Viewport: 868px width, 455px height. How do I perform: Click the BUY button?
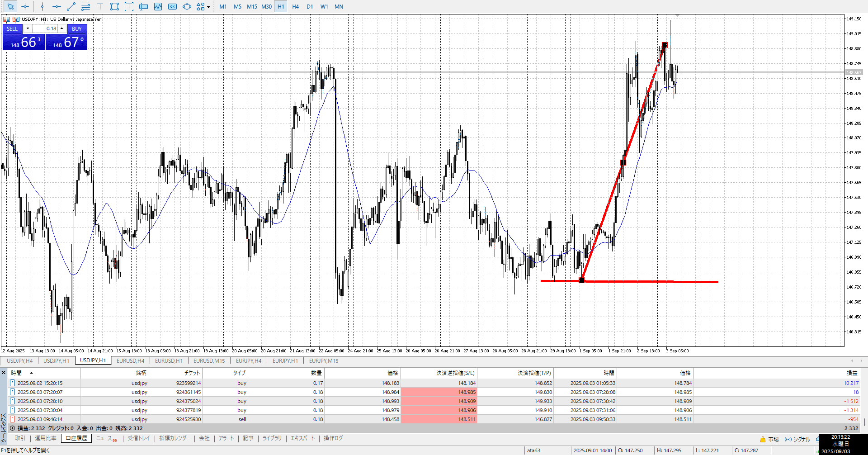(77, 28)
